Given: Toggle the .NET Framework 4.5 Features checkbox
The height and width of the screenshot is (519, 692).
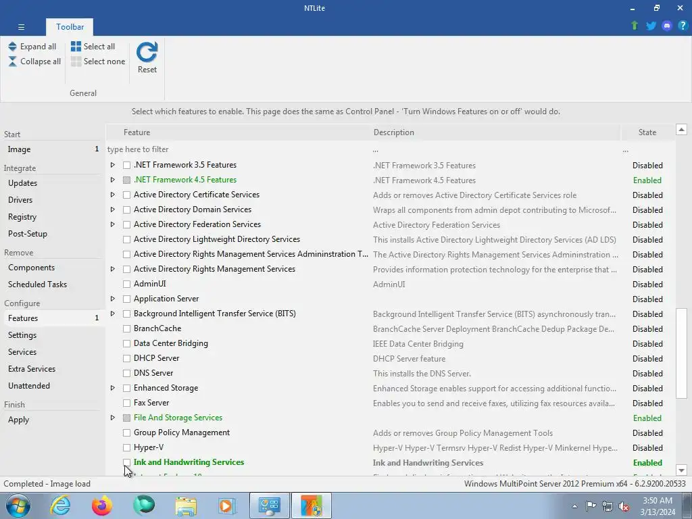Looking at the screenshot, I should [126, 180].
